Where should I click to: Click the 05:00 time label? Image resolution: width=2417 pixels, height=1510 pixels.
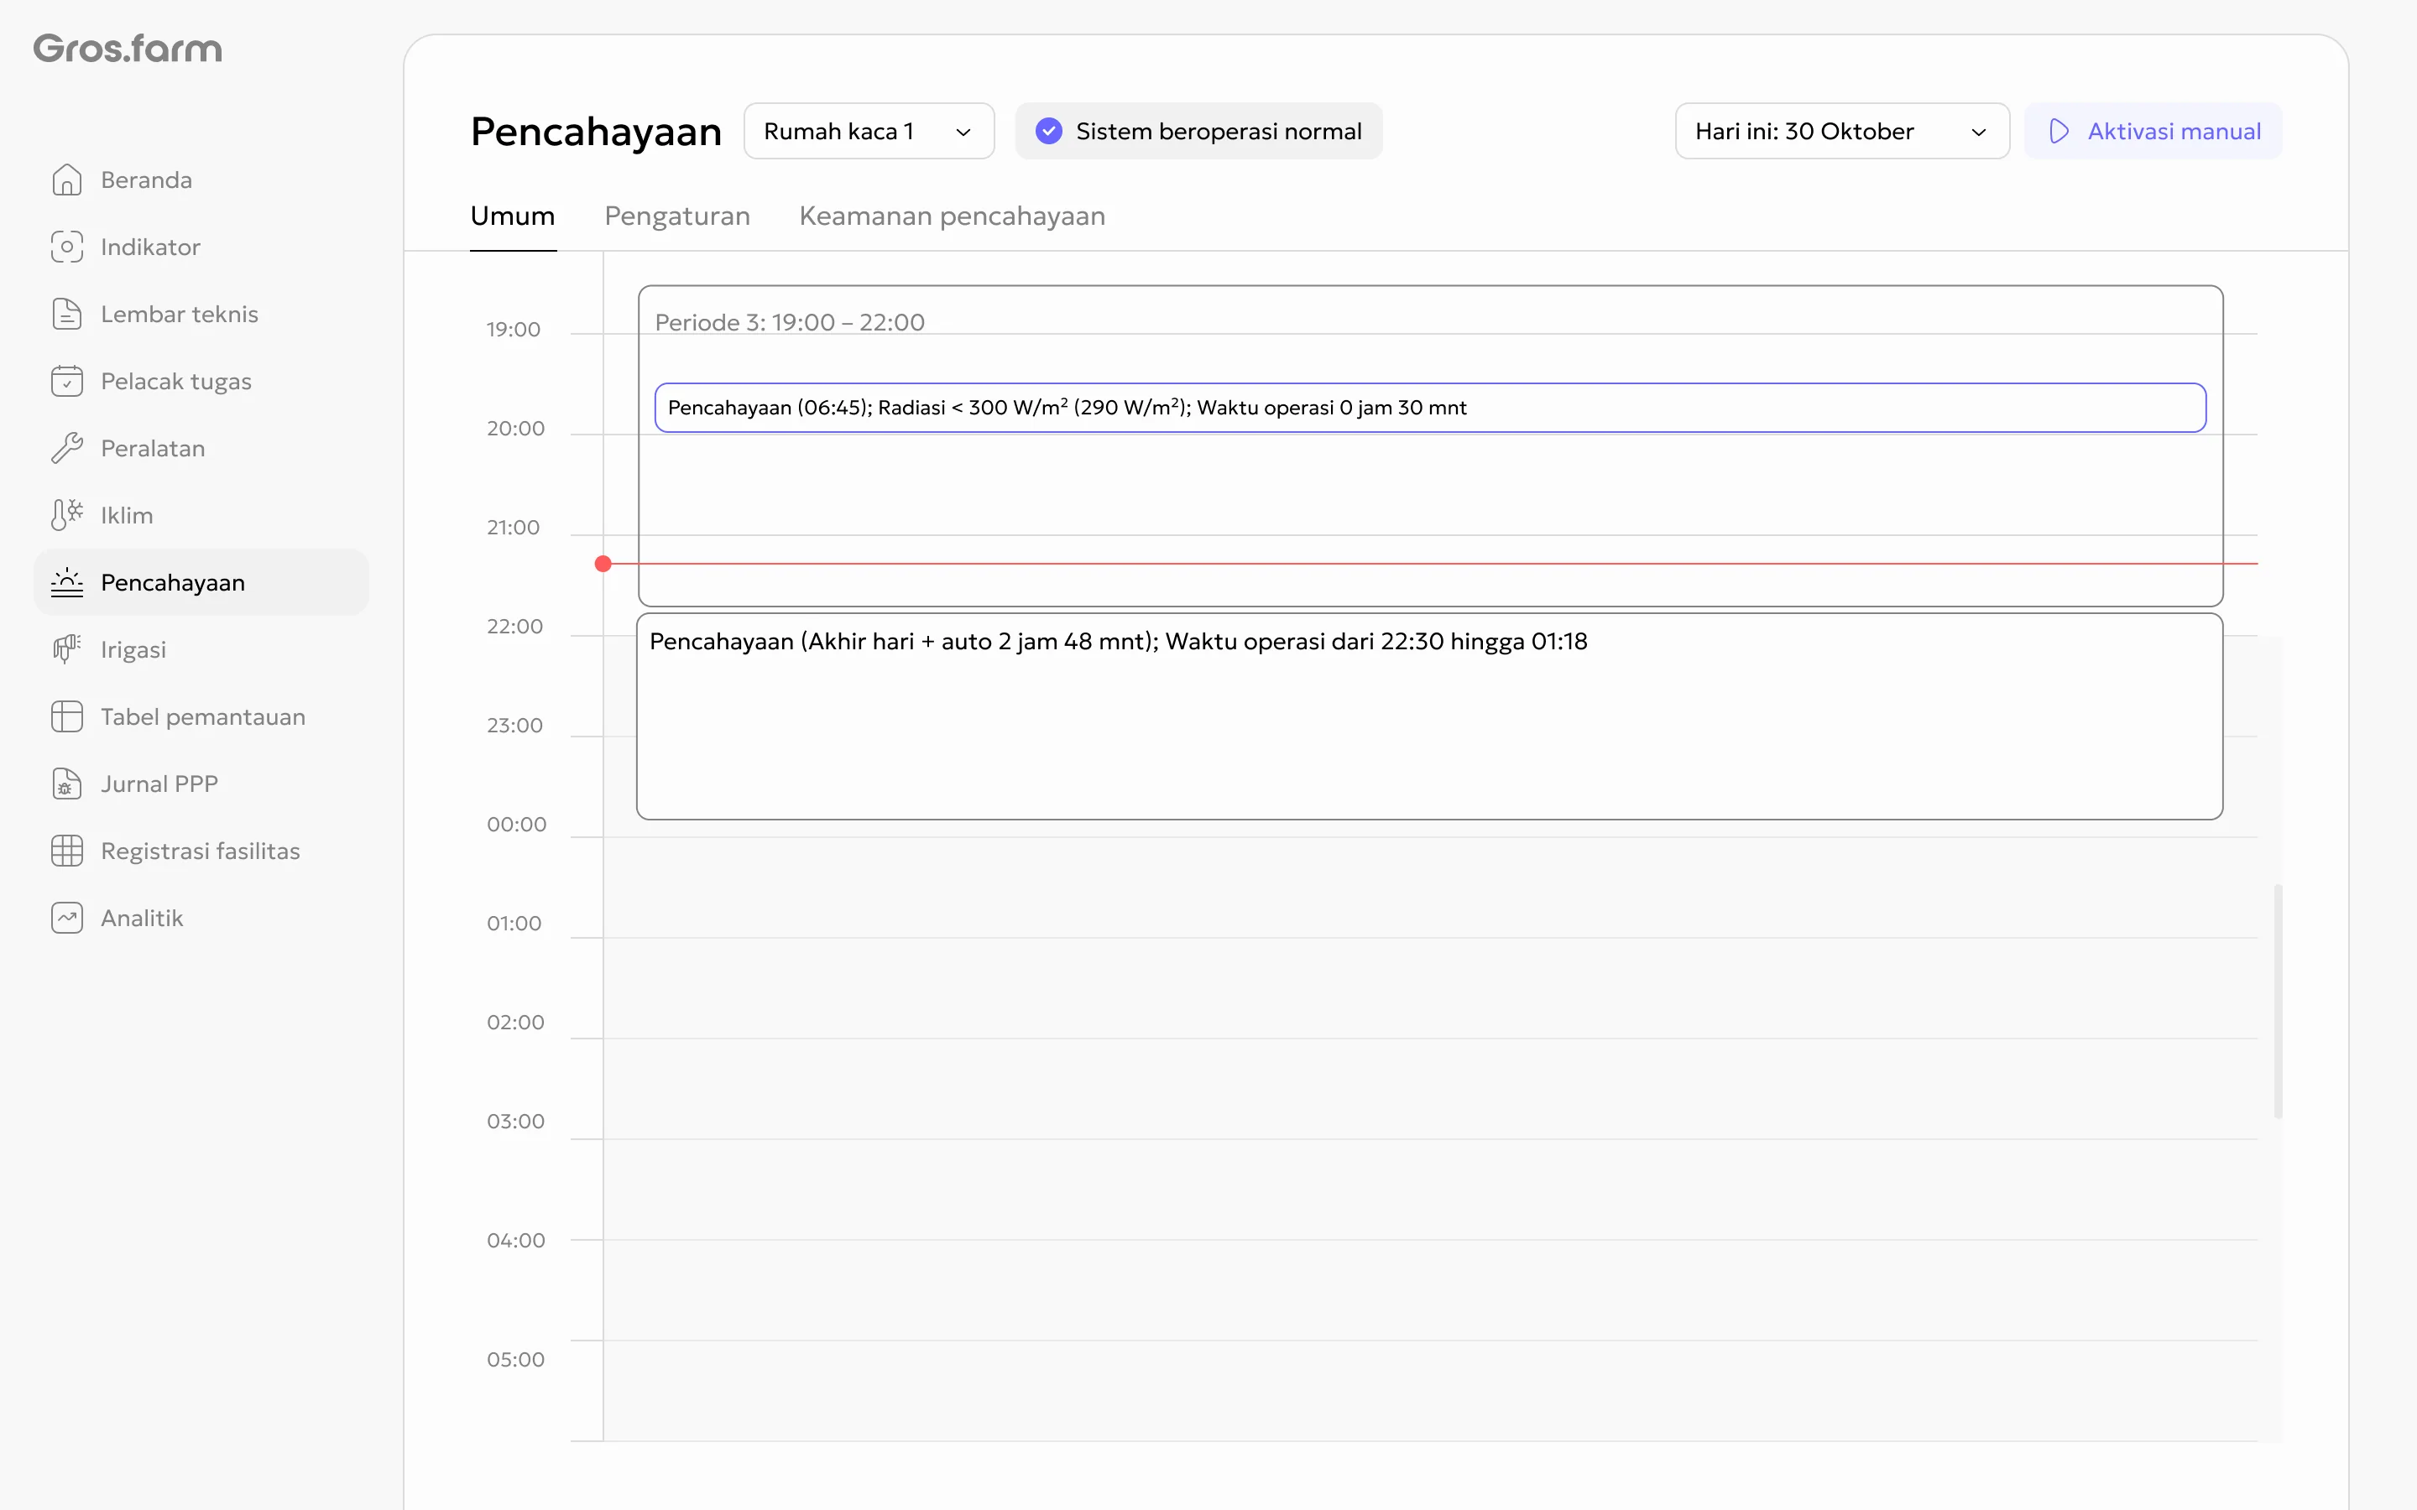click(x=515, y=1359)
